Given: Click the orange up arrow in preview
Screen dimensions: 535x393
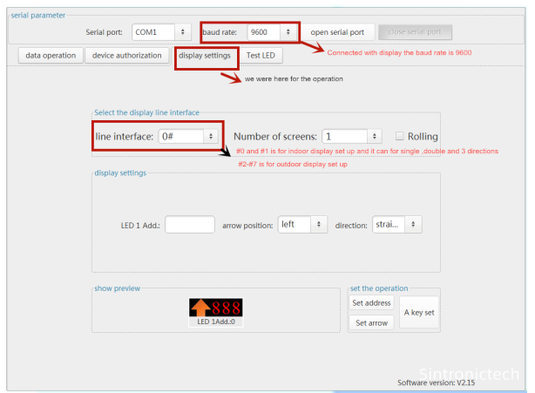Looking at the screenshot, I should [200, 308].
